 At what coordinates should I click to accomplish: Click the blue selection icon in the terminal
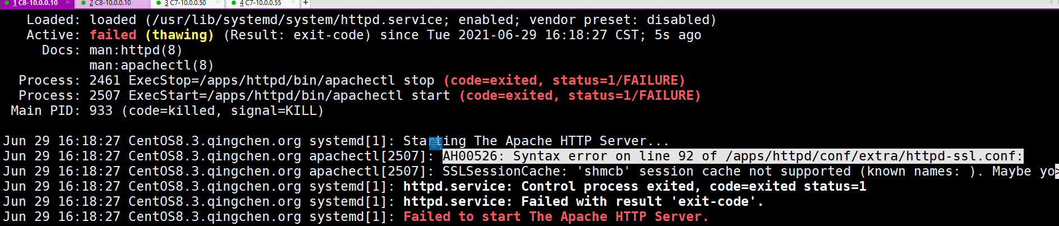click(436, 143)
